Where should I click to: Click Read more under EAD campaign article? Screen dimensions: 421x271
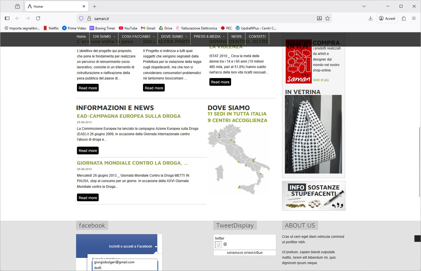point(88,150)
